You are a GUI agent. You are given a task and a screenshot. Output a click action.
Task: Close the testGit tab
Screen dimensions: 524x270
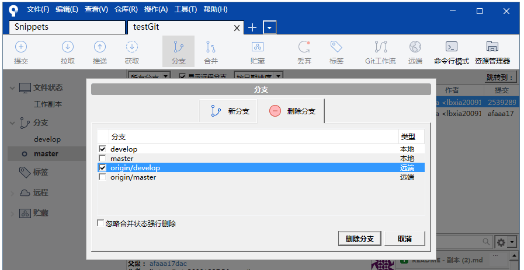tap(237, 29)
